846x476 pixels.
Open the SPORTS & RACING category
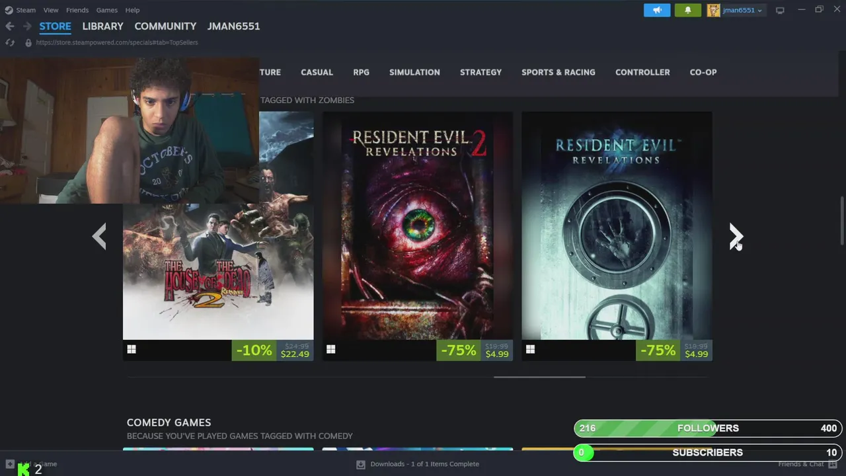558,72
